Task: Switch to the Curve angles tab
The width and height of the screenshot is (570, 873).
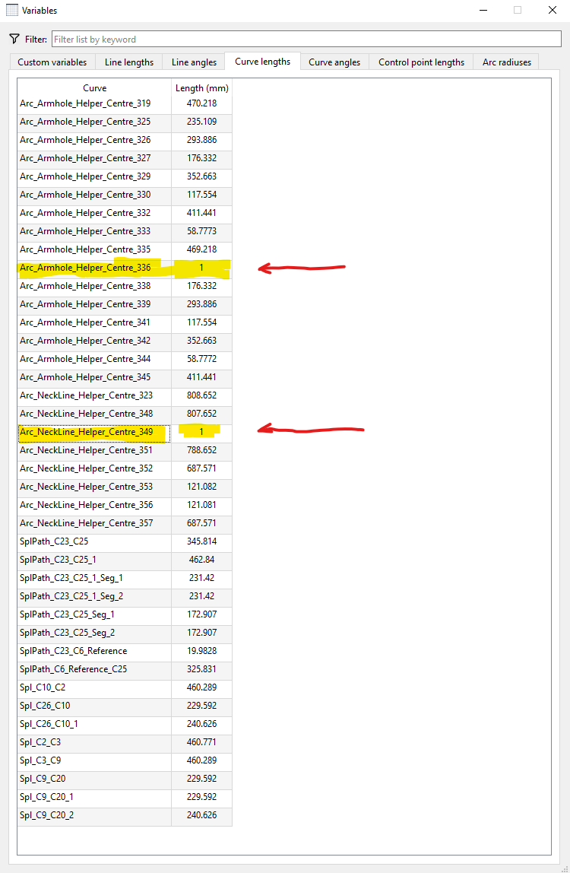Action: tap(334, 62)
